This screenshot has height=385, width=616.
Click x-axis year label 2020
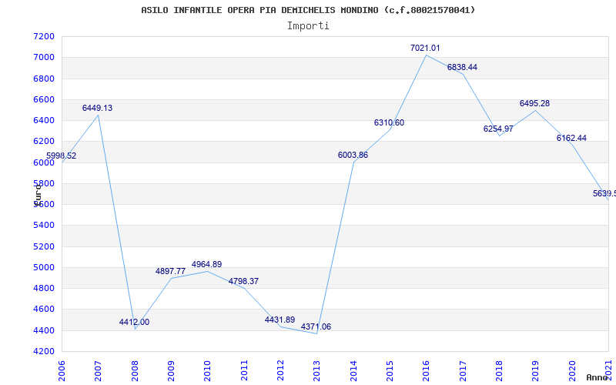click(572, 371)
